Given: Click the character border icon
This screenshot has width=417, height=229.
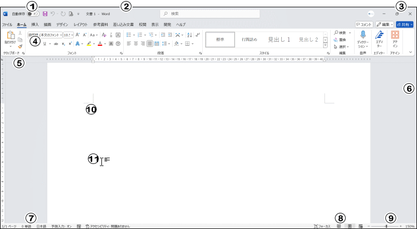Looking at the screenshot, I should 119,35.
